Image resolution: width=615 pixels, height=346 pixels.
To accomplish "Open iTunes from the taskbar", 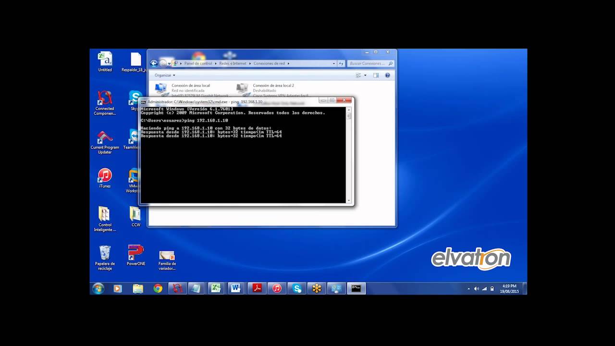I will pos(277,288).
